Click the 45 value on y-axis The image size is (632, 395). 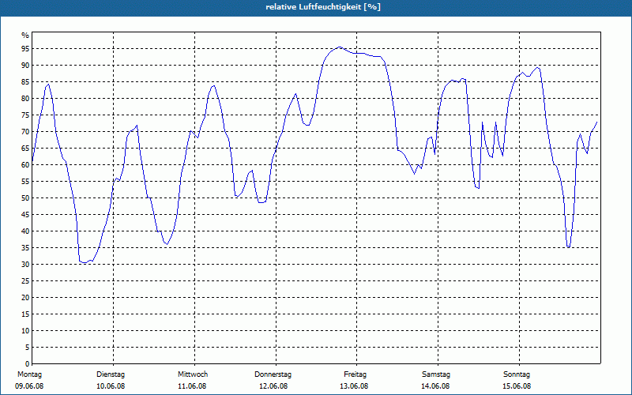[x=25, y=215]
